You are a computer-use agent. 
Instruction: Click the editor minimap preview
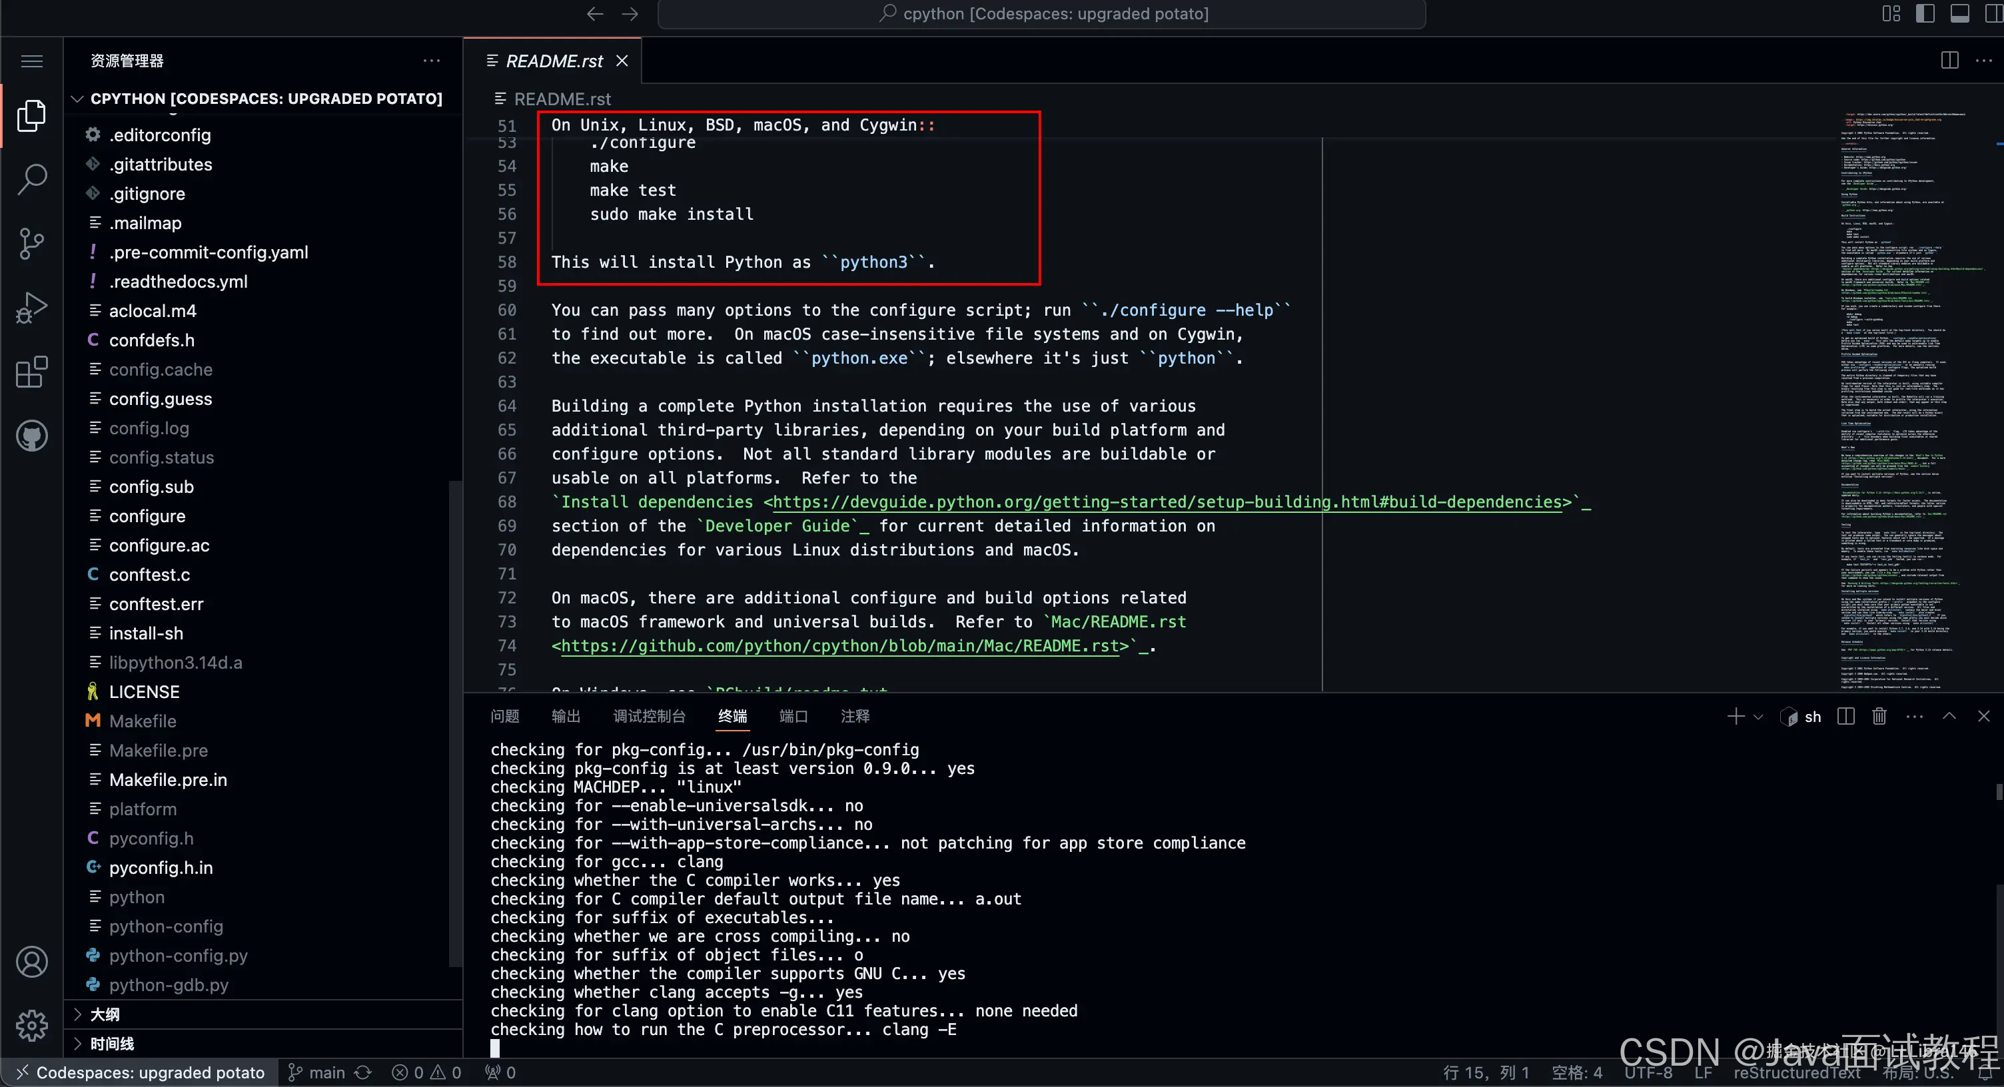1914,400
